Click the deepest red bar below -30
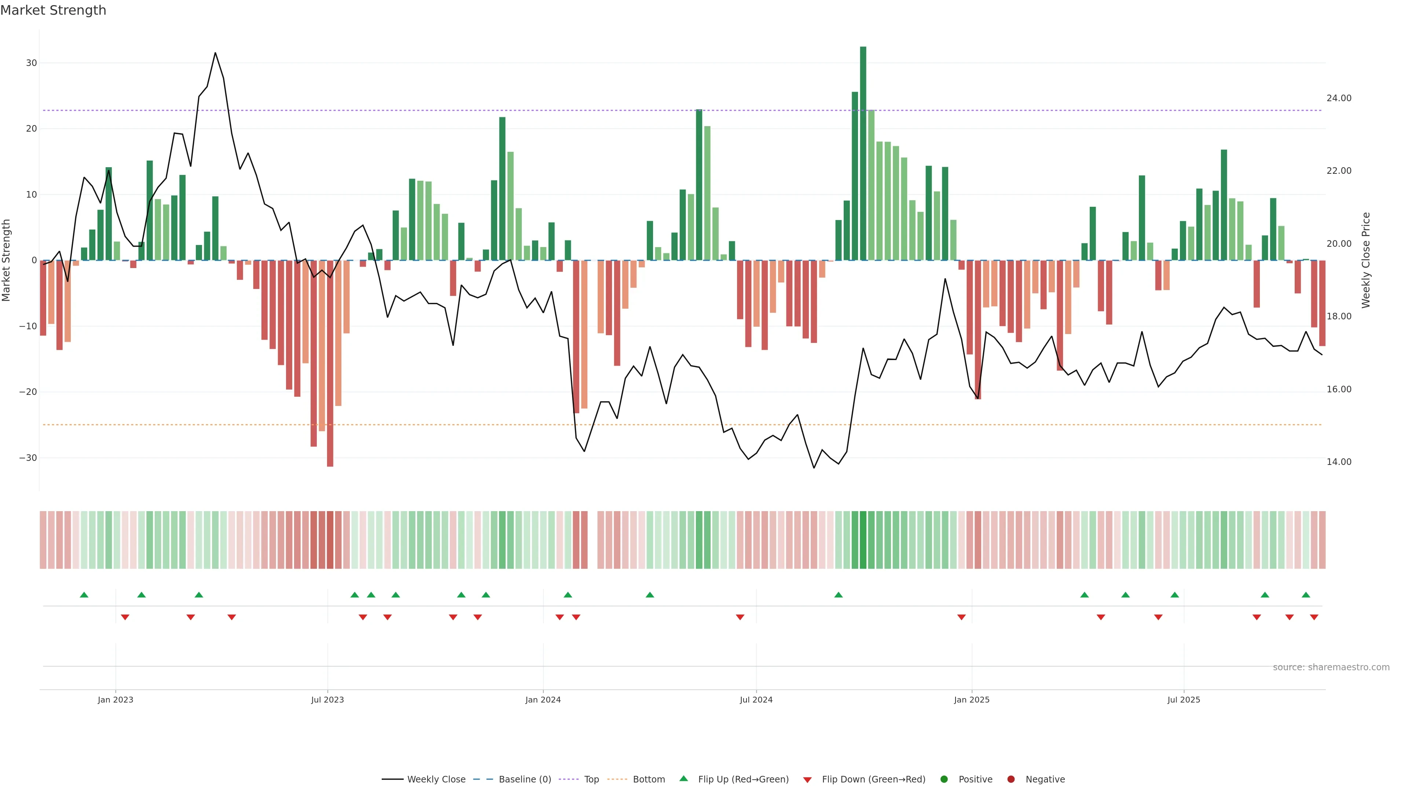This screenshot has width=1408, height=792. click(x=330, y=363)
